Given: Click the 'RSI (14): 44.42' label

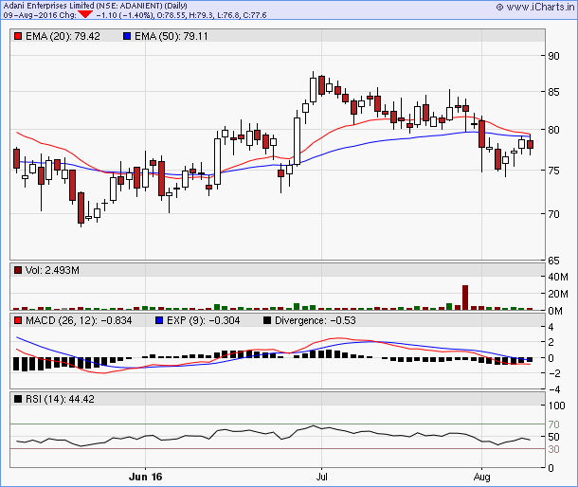Looking at the screenshot, I should (x=60, y=399).
